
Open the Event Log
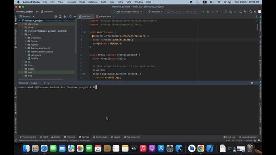tap(229, 137)
